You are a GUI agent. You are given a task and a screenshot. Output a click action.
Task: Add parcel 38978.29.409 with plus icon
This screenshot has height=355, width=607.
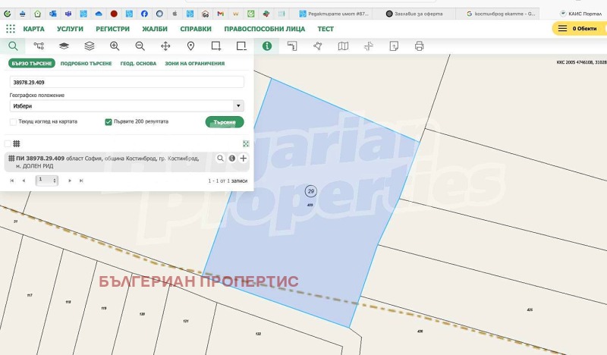coord(243,158)
